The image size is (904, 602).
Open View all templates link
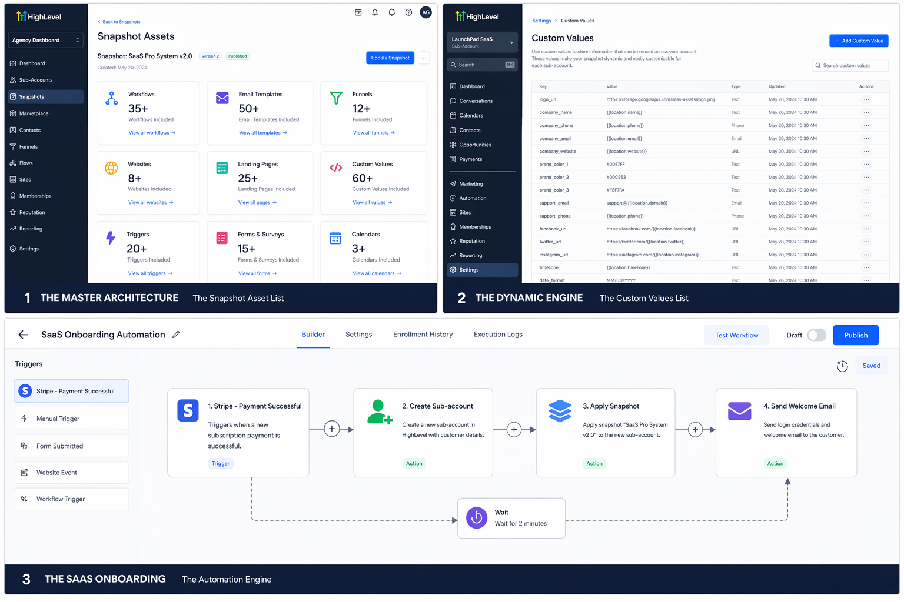tap(263, 133)
